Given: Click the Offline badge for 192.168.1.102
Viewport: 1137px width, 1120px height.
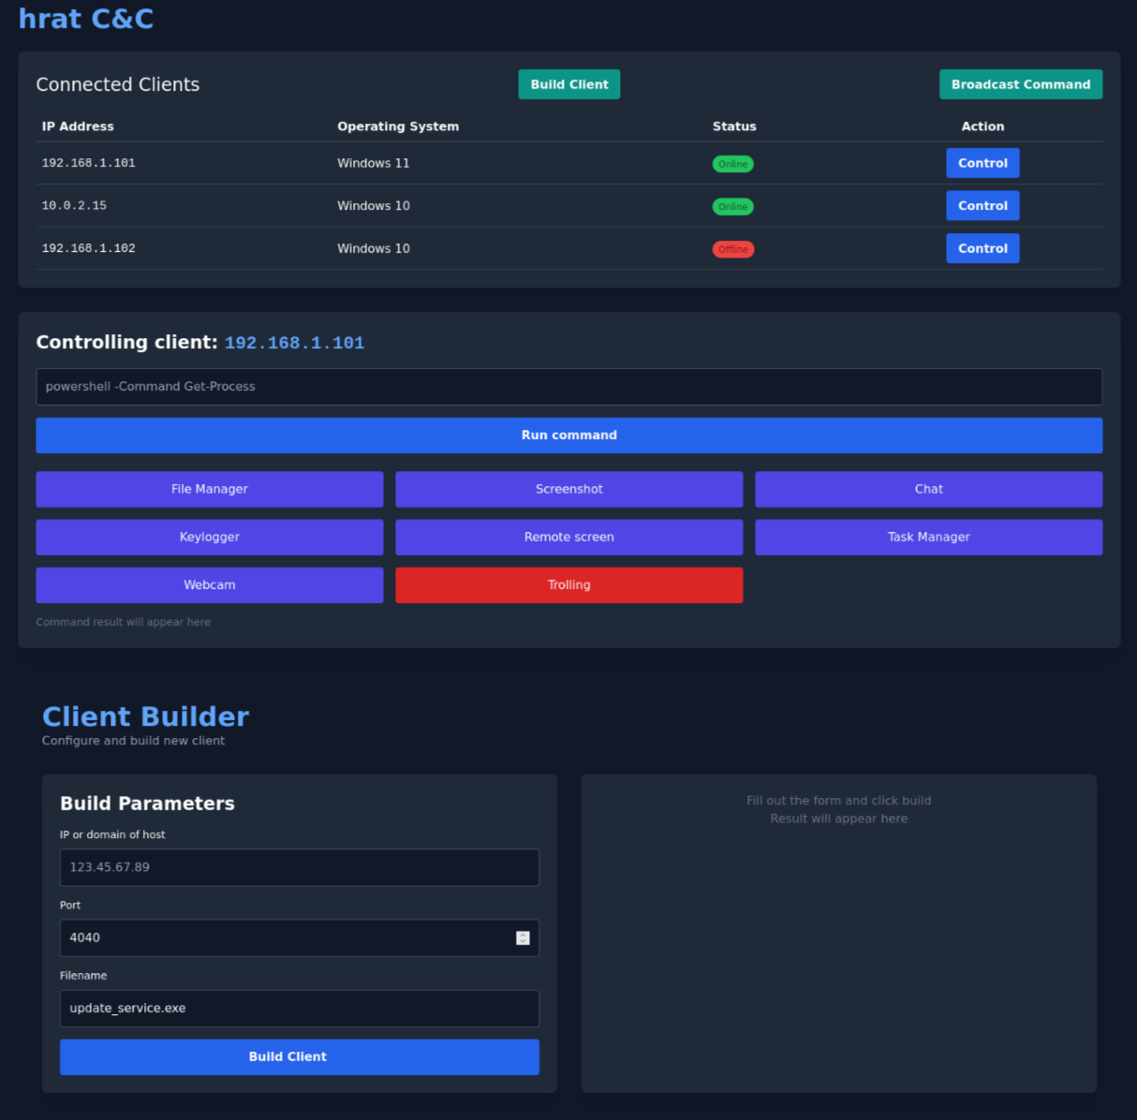Looking at the screenshot, I should coord(733,249).
